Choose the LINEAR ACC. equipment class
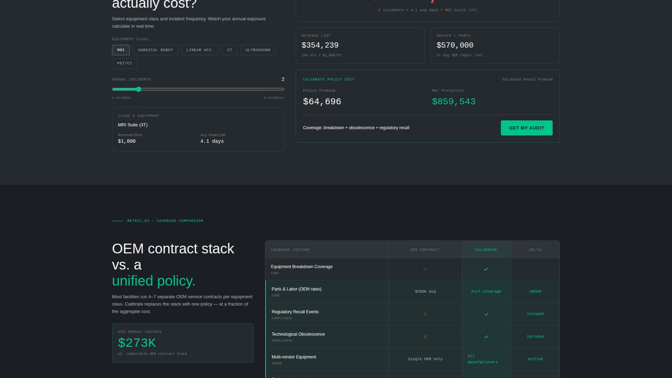Screen dimensions: 672x378 (x=200, y=50)
